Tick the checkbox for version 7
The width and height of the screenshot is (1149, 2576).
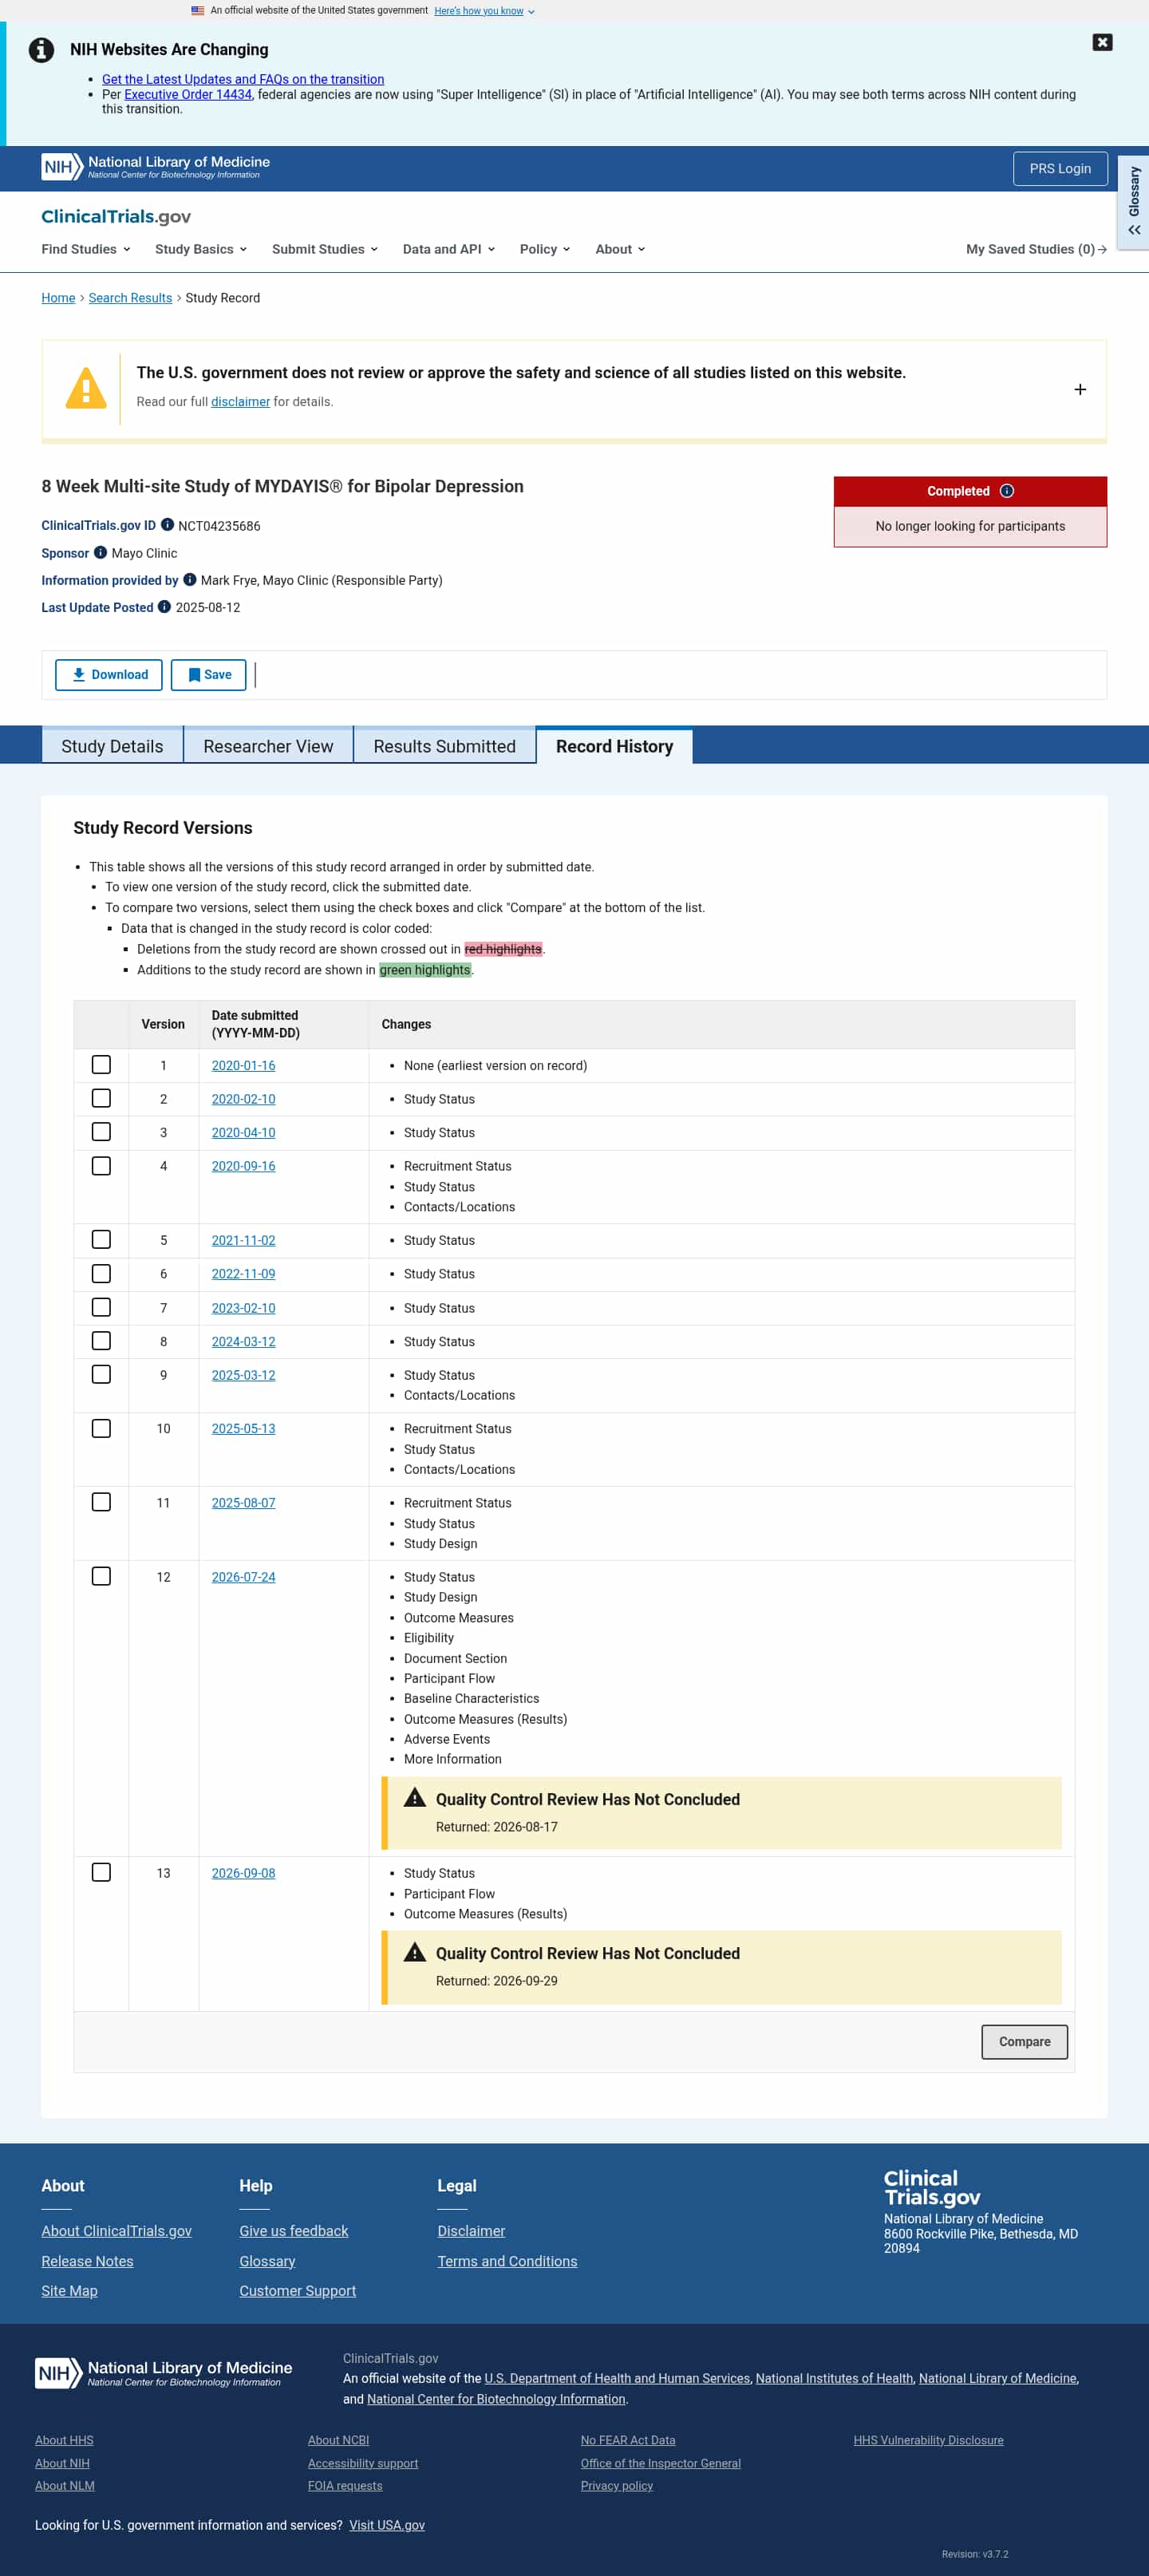101,1307
